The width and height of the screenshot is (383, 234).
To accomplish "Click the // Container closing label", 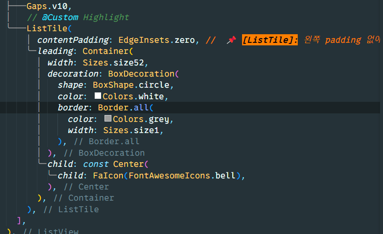I will pyautogui.click(x=84, y=198).
